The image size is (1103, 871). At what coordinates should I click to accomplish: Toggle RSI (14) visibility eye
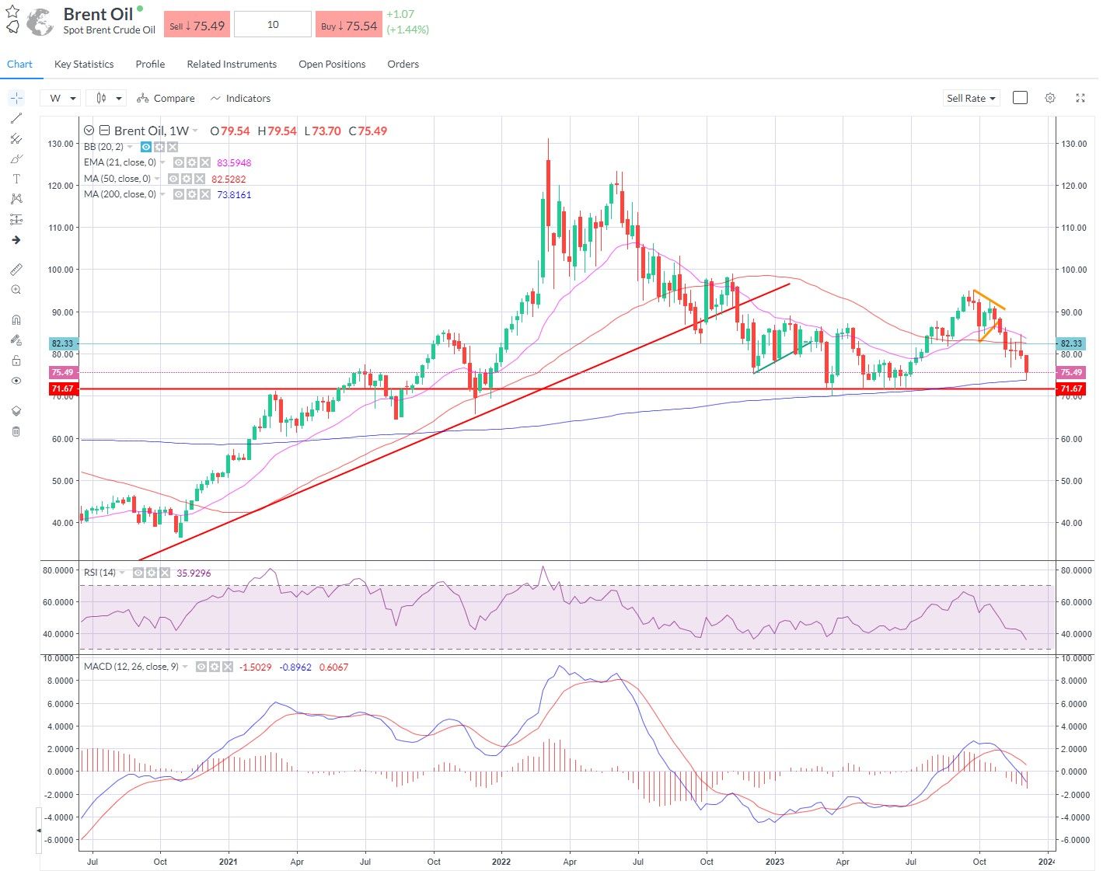(x=138, y=573)
